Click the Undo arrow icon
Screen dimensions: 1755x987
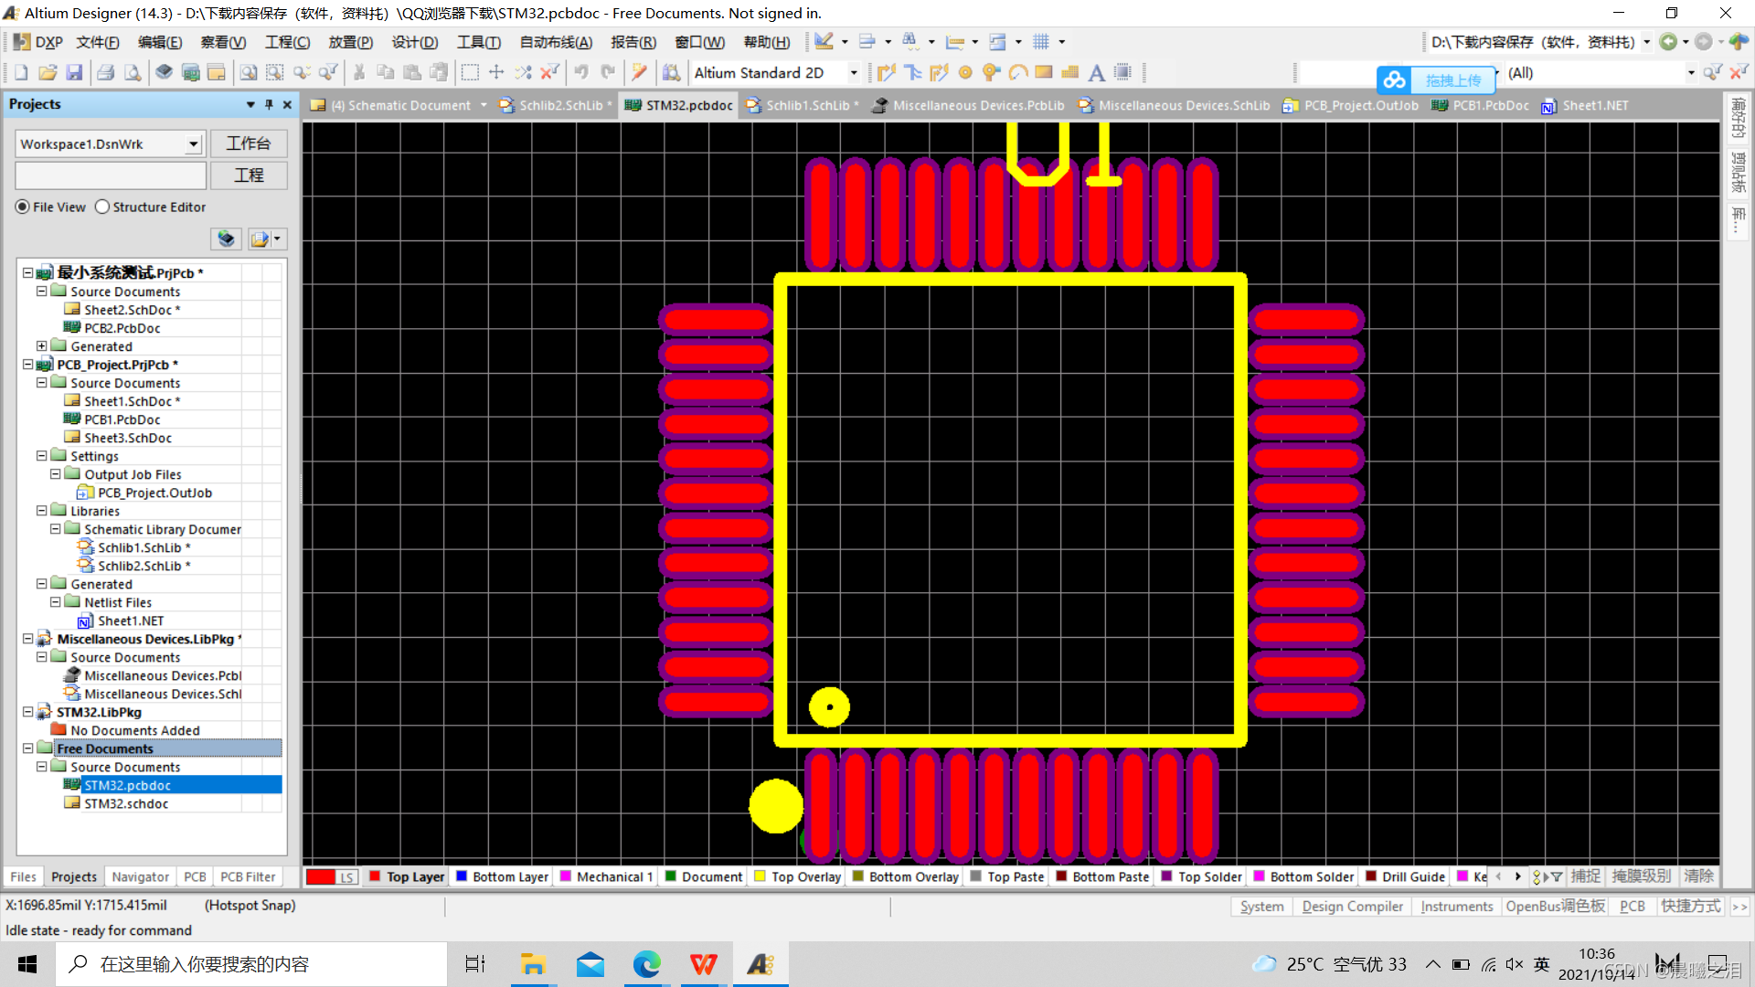pos(581,72)
